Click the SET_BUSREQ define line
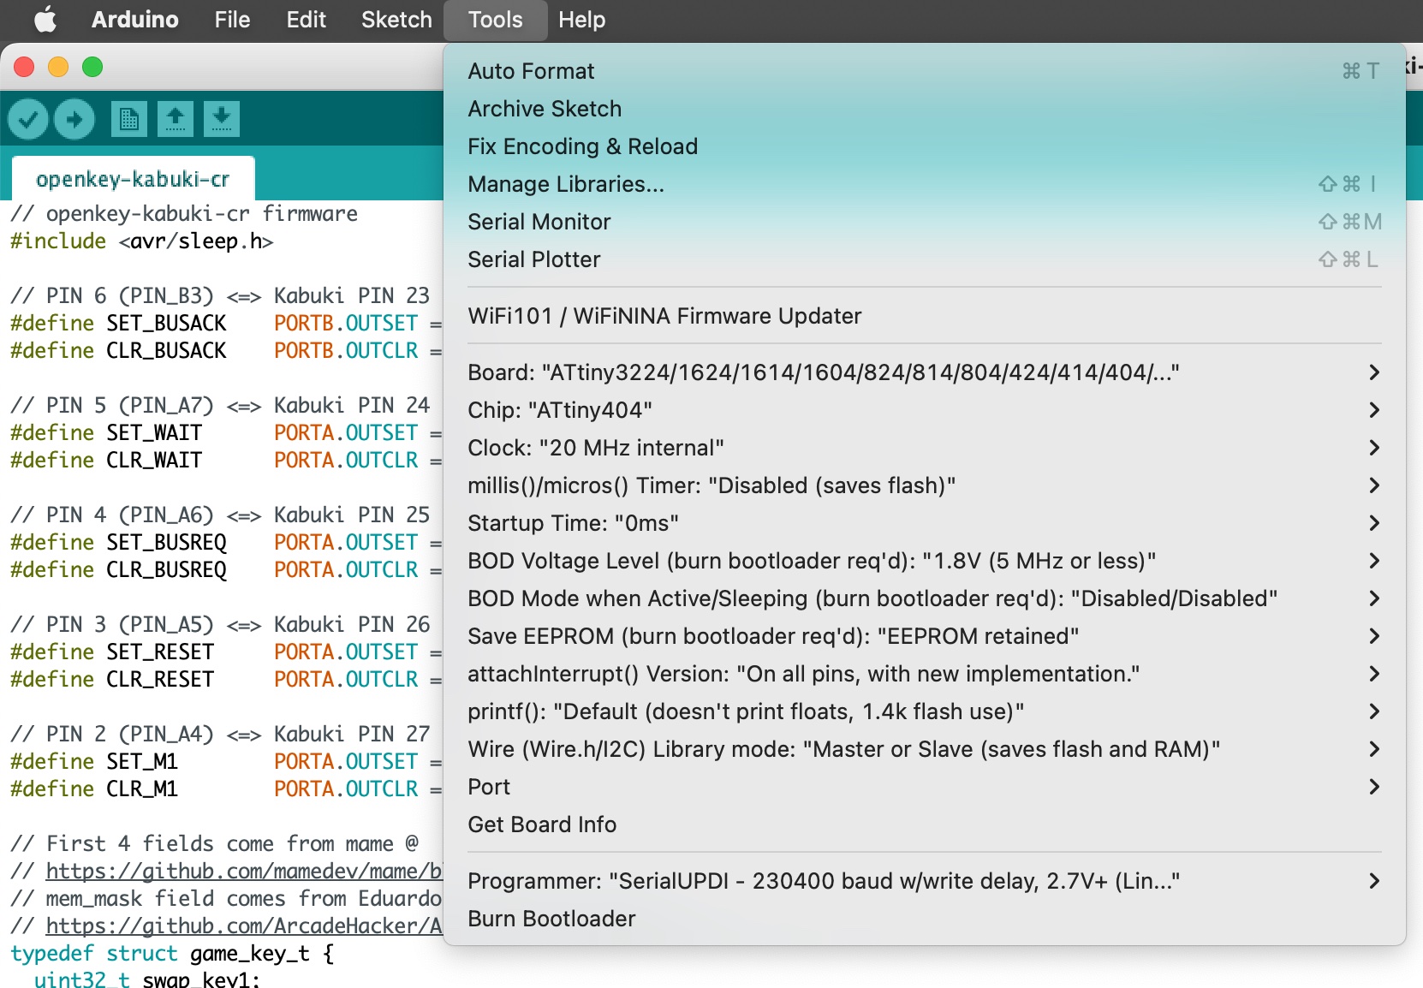 tap(226, 543)
